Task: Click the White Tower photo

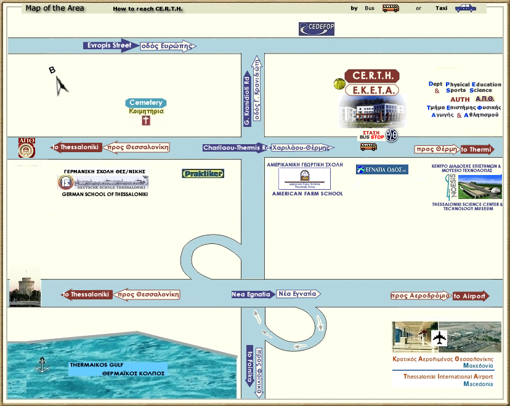Action: pos(25,288)
